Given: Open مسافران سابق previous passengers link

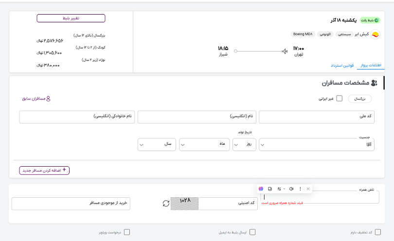Looking at the screenshot, I should click(x=36, y=99).
